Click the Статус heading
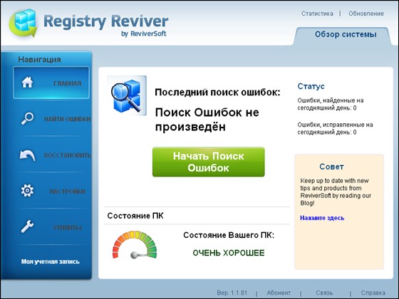This screenshot has height=299, width=399. (311, 86)
